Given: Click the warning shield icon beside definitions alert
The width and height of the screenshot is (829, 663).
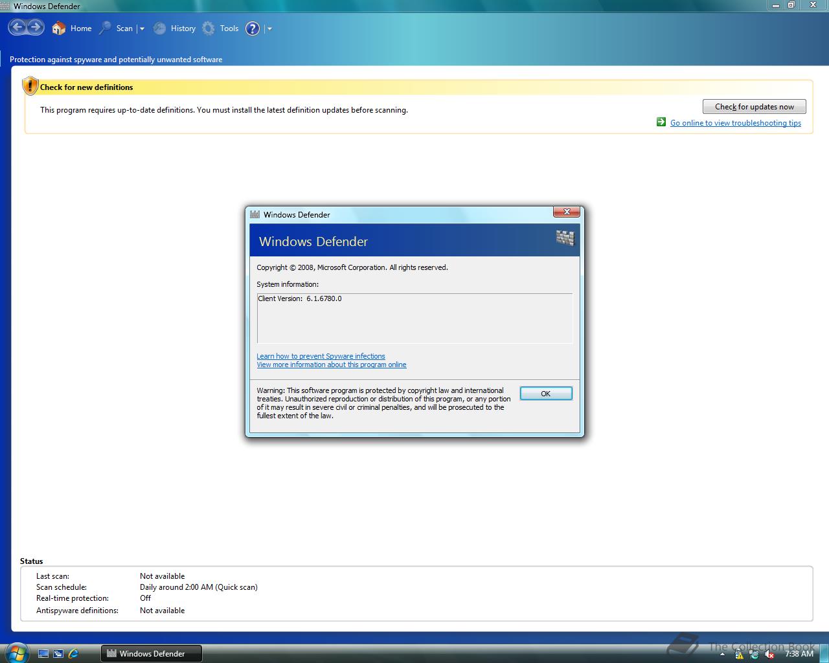Looking at the screenshot, I should pyautogui.click(x=30, y=86).
